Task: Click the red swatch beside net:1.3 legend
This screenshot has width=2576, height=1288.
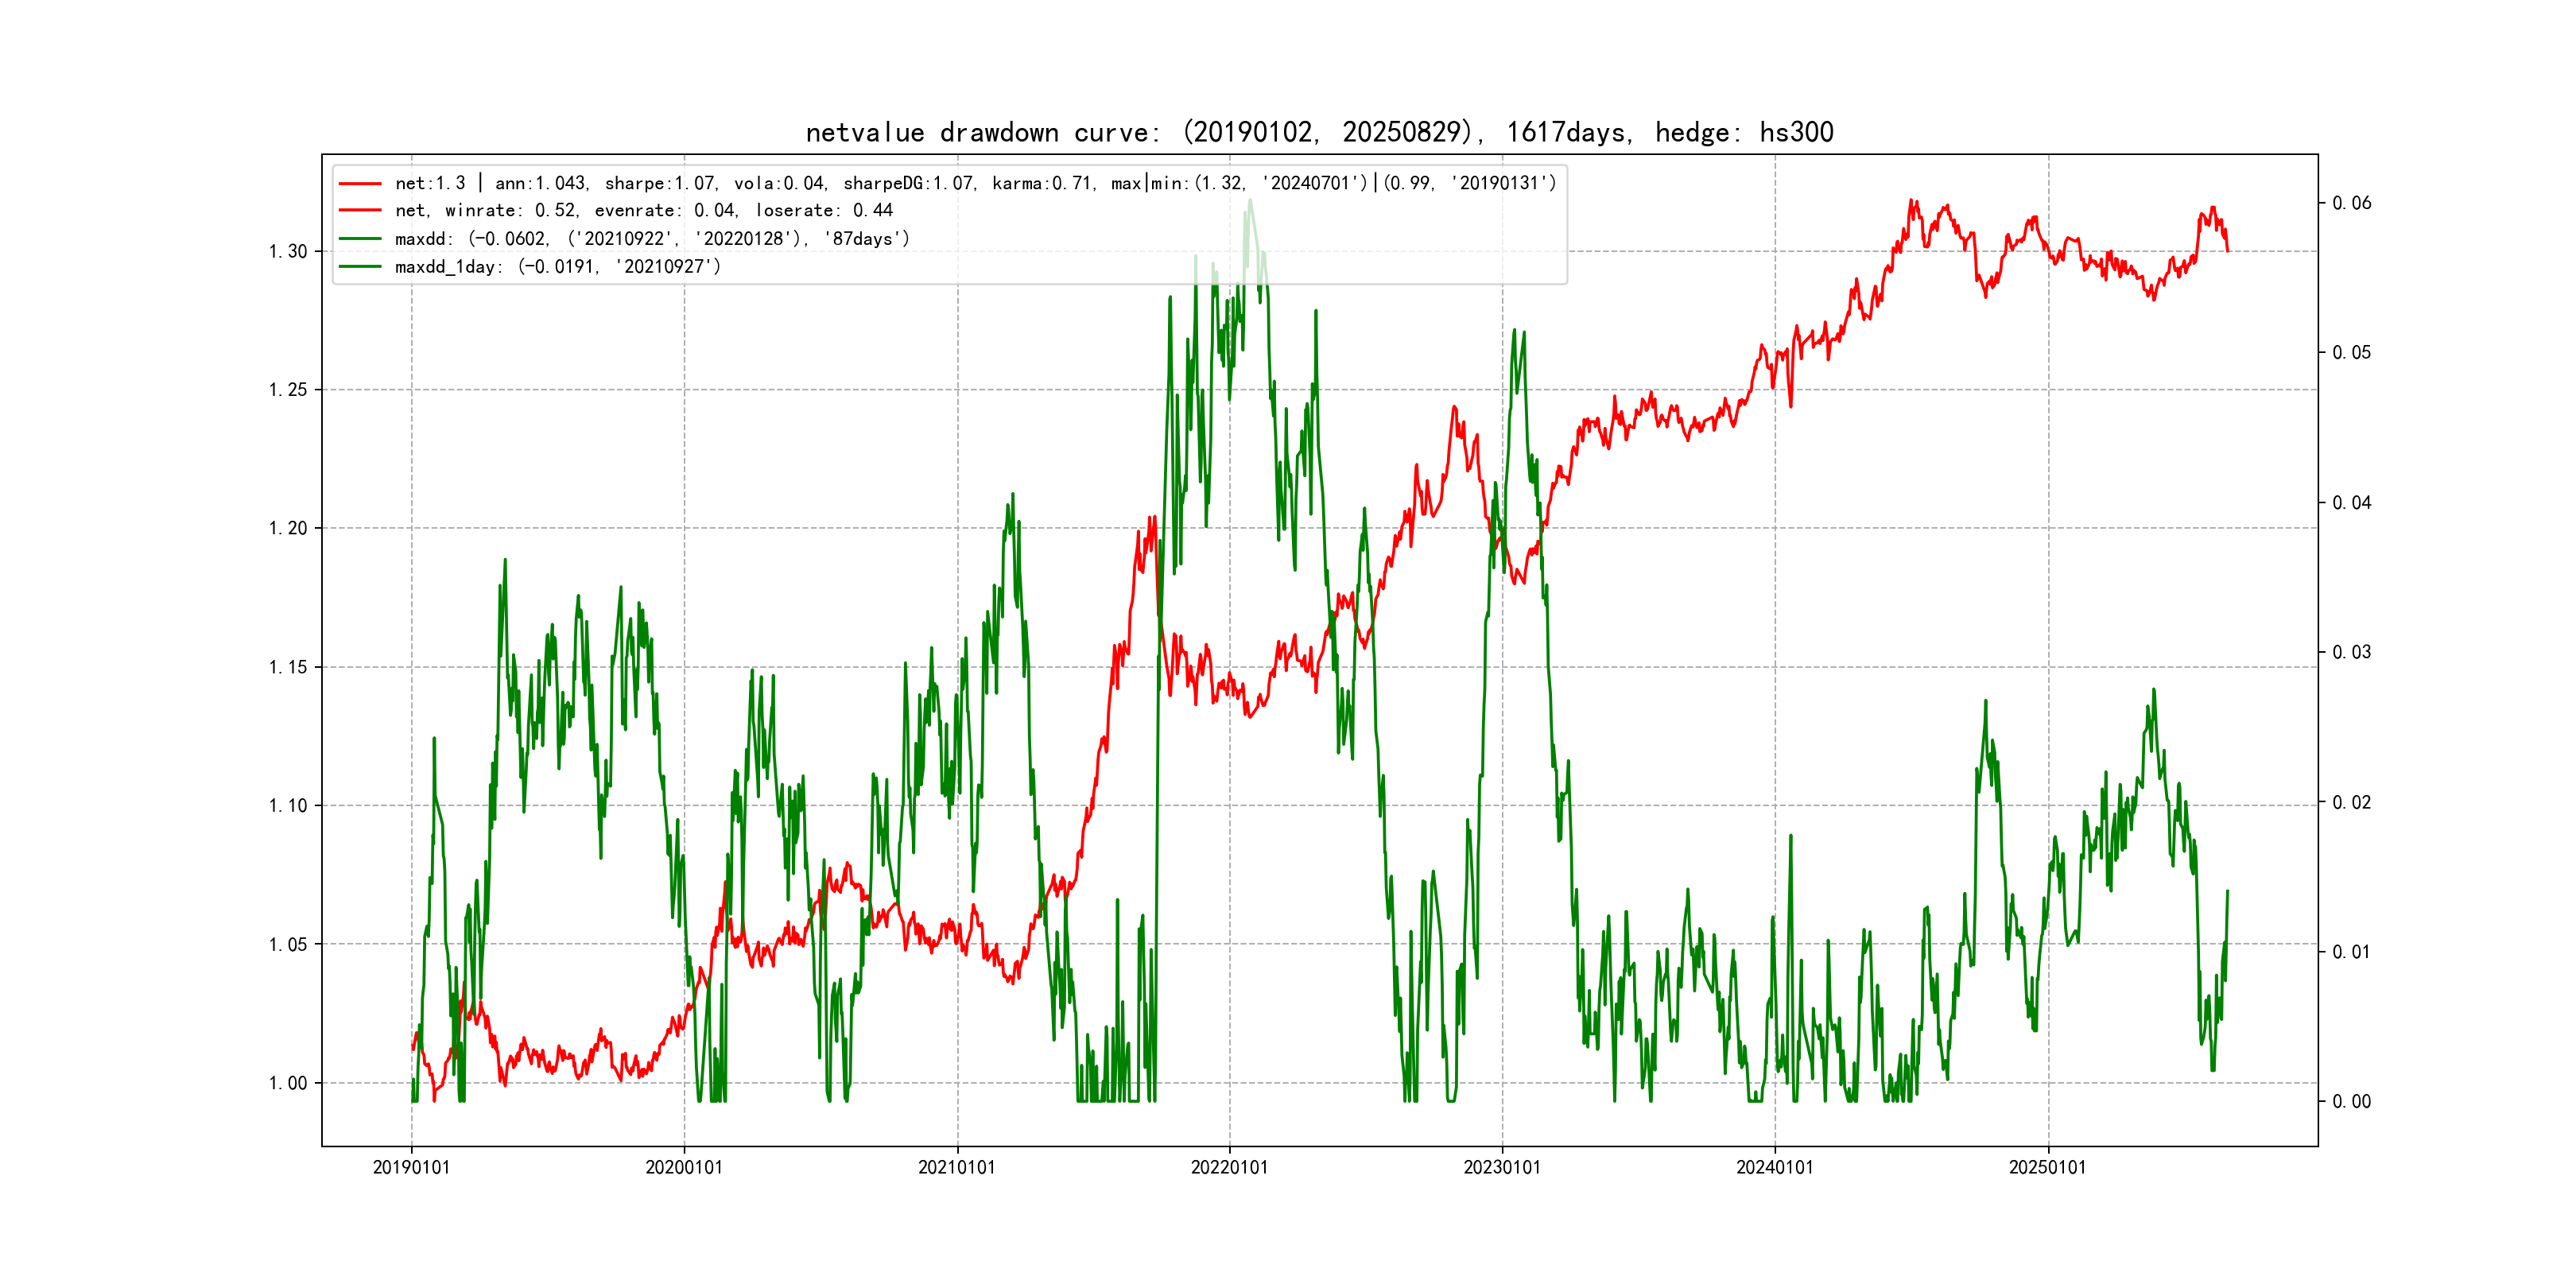Action: (x=360, y=184)
